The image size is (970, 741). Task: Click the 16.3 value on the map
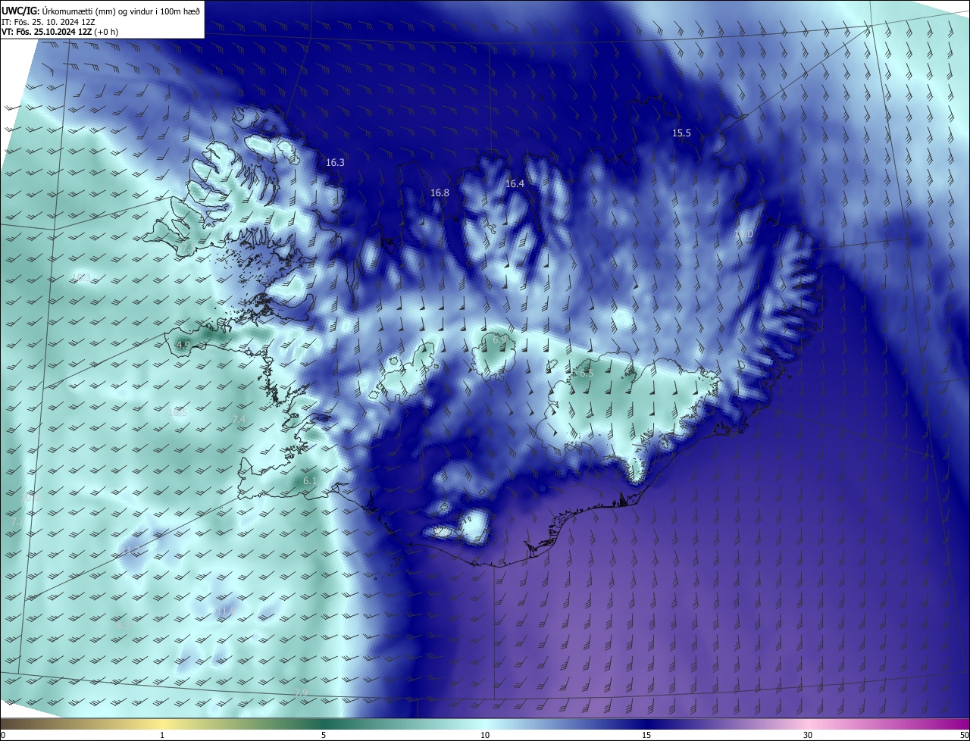[335, 163]
